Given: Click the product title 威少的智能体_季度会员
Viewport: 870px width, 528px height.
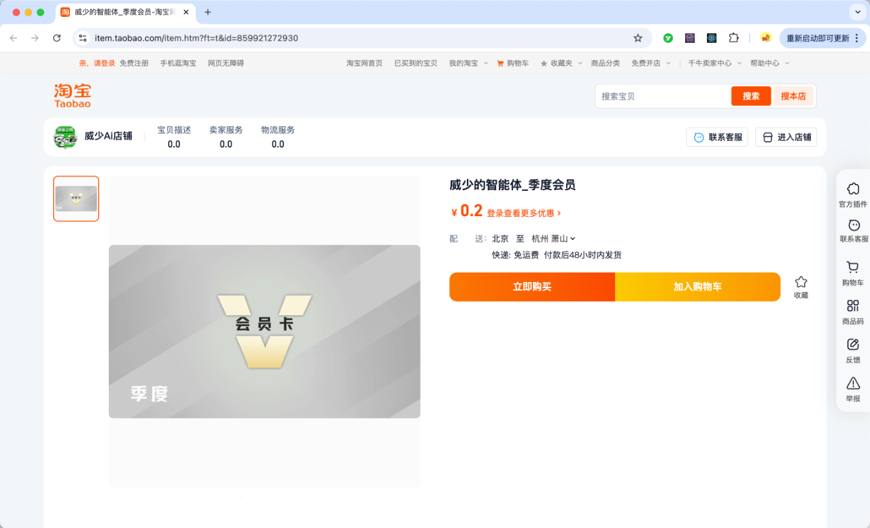Looking at the screenshot, I should (512, 185).
